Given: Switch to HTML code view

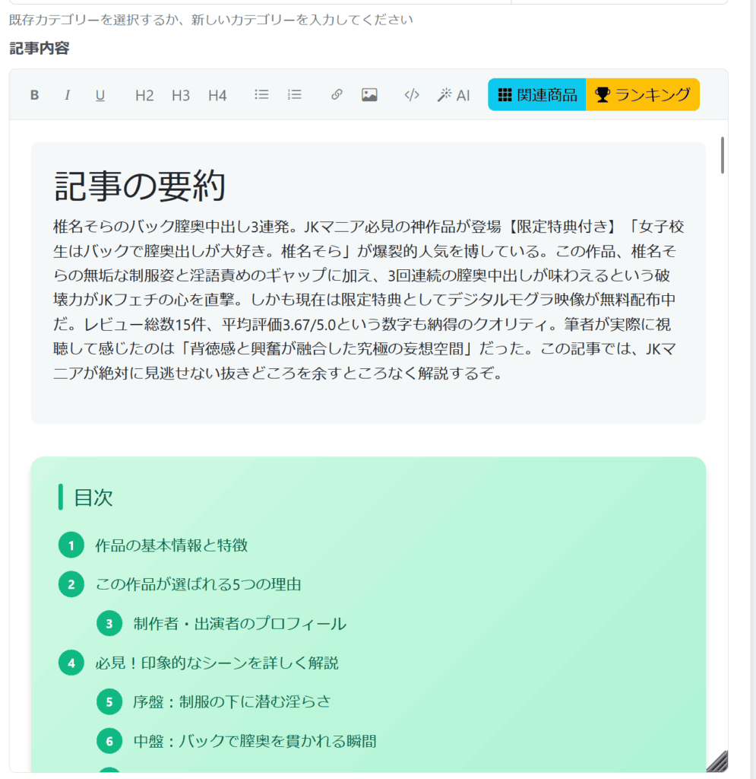Looking at the screenshot, I should (412, 94).
